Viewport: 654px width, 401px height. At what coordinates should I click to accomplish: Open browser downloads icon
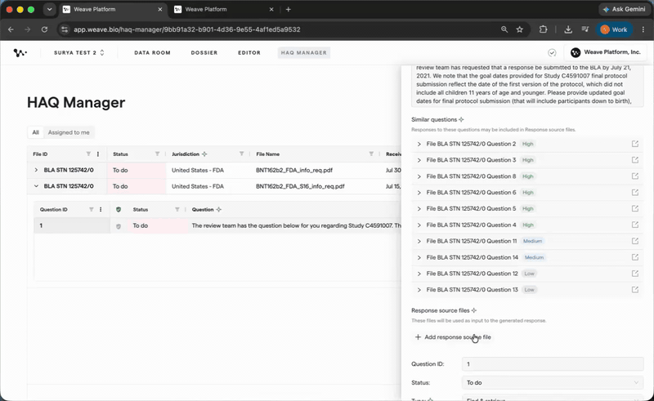point(568,29)
